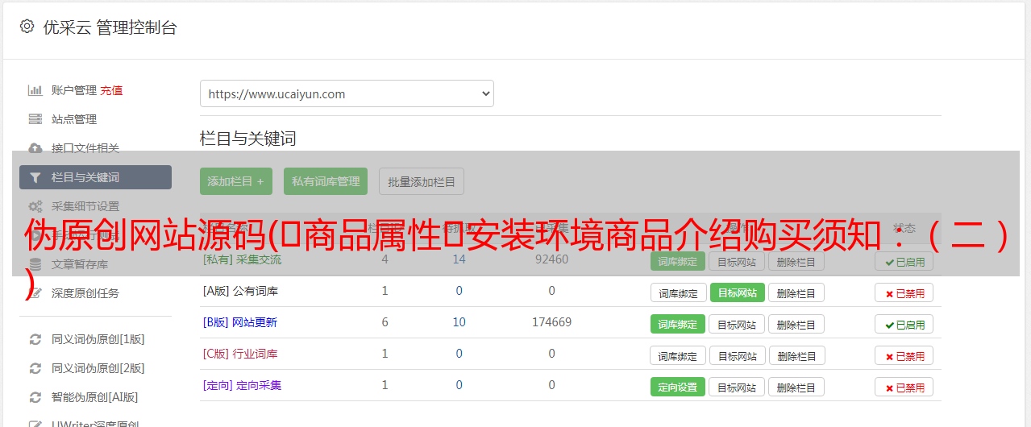The height and width of the screenshot is (427, 1031).
Task: Click green 词库绑定 for 网站更新 row
Action: 678,325
